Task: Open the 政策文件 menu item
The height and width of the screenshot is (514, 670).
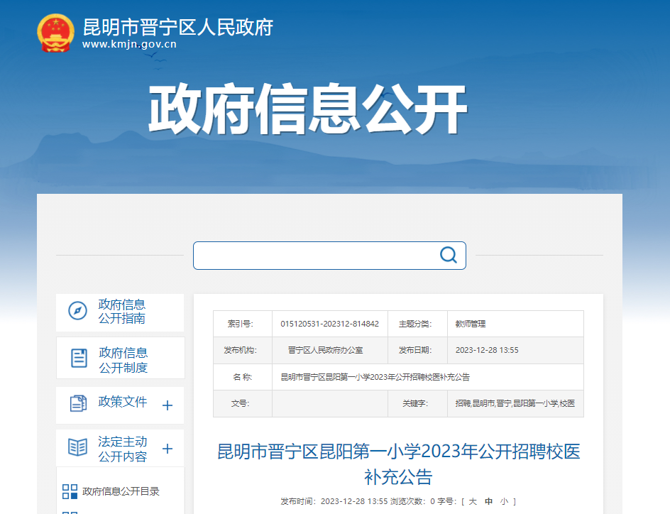Action: pyautogui.click(x=123, y=402)
